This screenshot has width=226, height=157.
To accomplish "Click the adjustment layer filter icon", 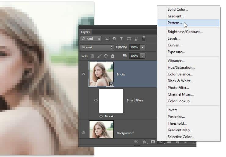I will pyautogui.click(x=114, y=39).
